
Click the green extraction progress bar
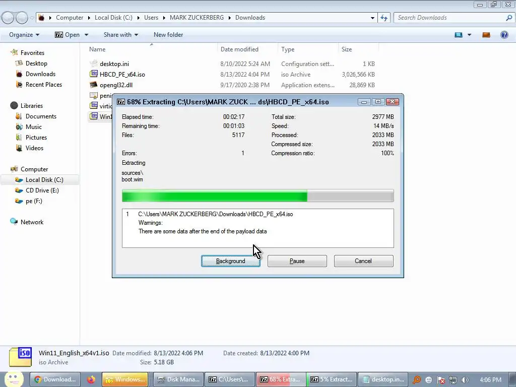[x=257, y=196]
